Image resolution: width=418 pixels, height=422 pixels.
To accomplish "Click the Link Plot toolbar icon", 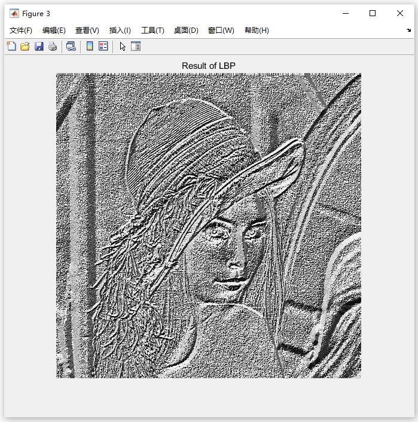I will pyautogui.click(x=71, y=46).
